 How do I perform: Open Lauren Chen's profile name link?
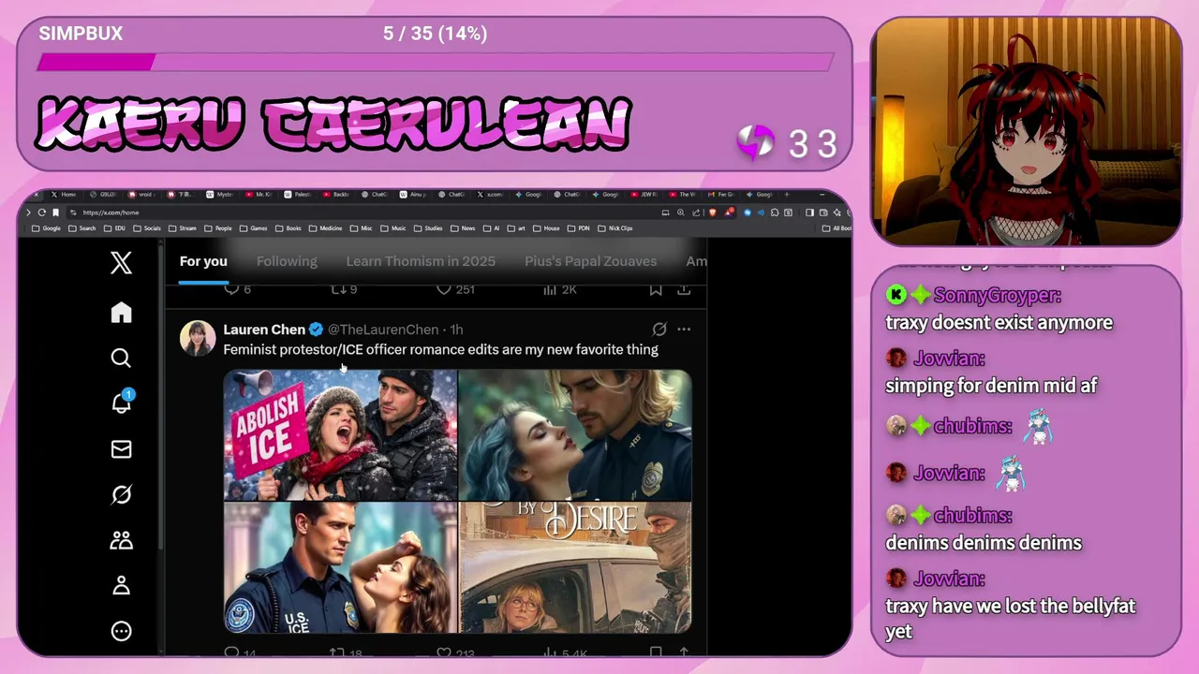(264, 330)
